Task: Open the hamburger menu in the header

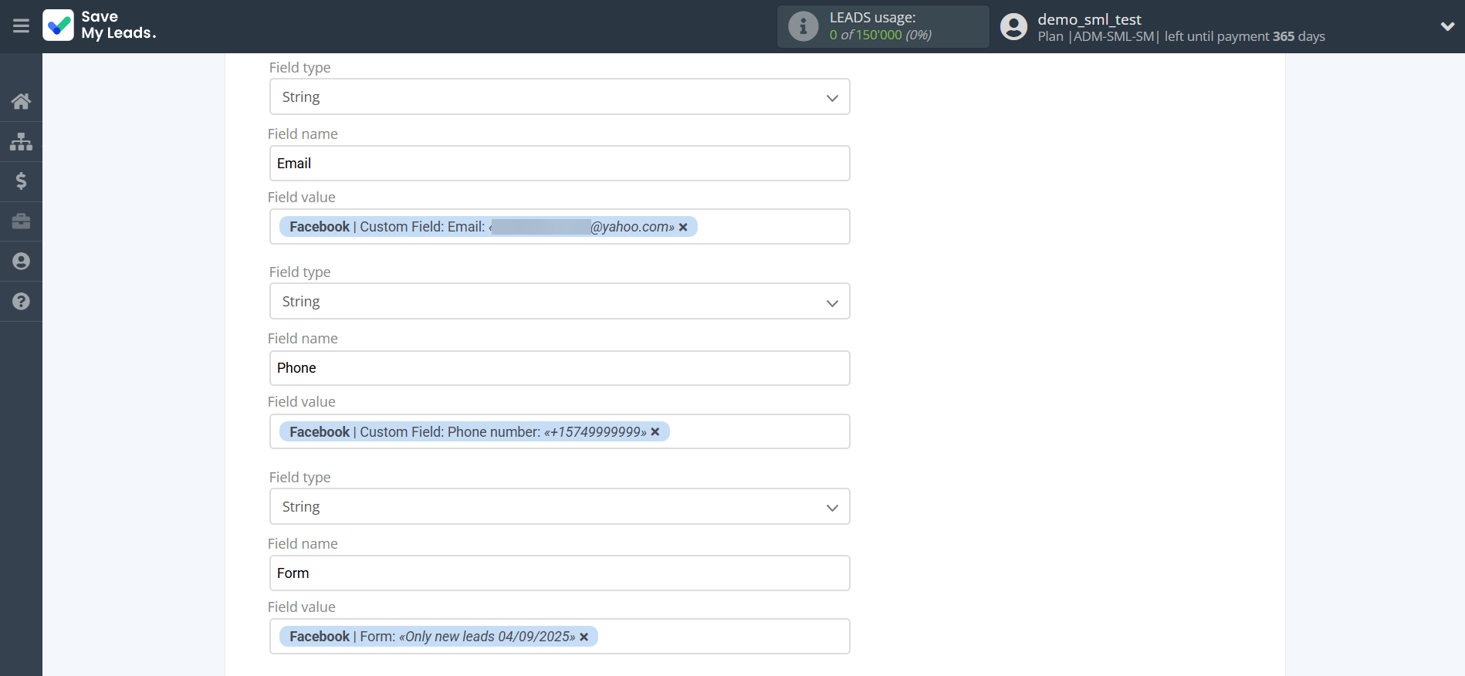Action: point(21,26)
